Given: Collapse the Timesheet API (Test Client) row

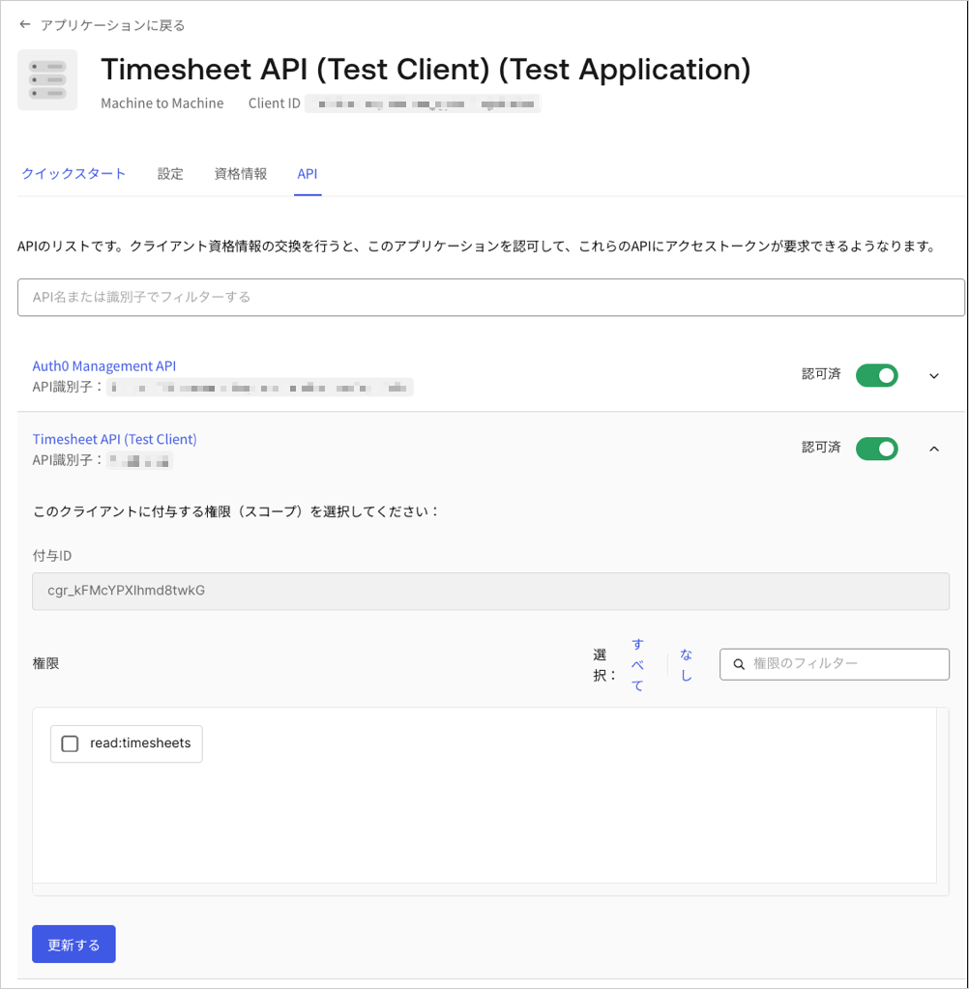Looking at the screenshot, I should 933,449.
